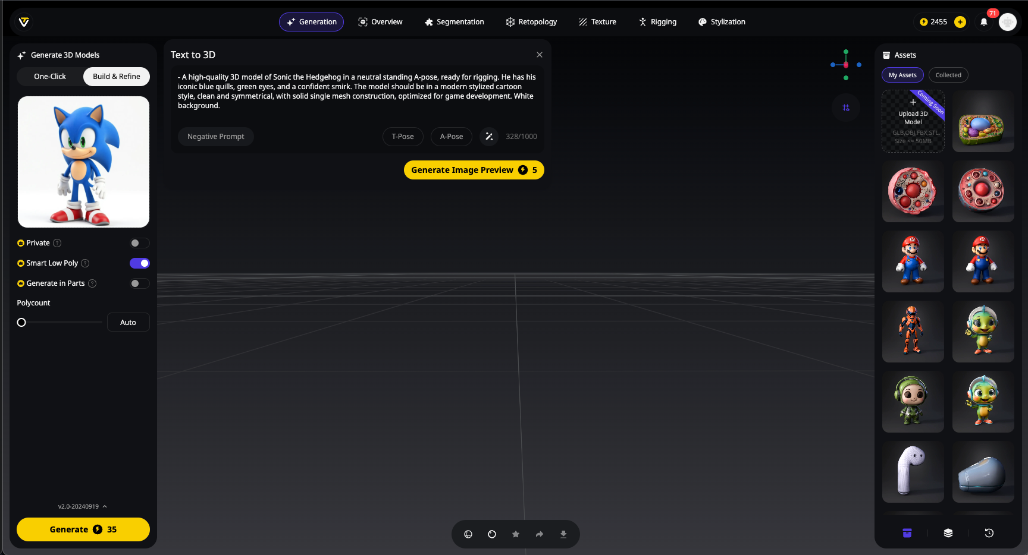Select the Generation tab
The image size is (1028, 555).
coord(311,22)
